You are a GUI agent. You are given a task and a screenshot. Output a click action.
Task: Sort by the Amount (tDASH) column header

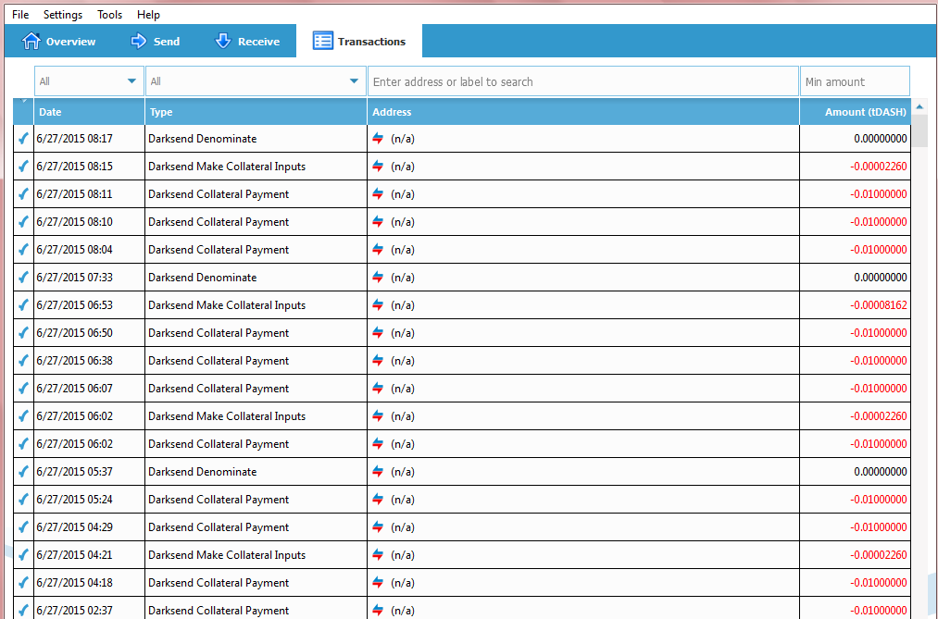(856, 112)
